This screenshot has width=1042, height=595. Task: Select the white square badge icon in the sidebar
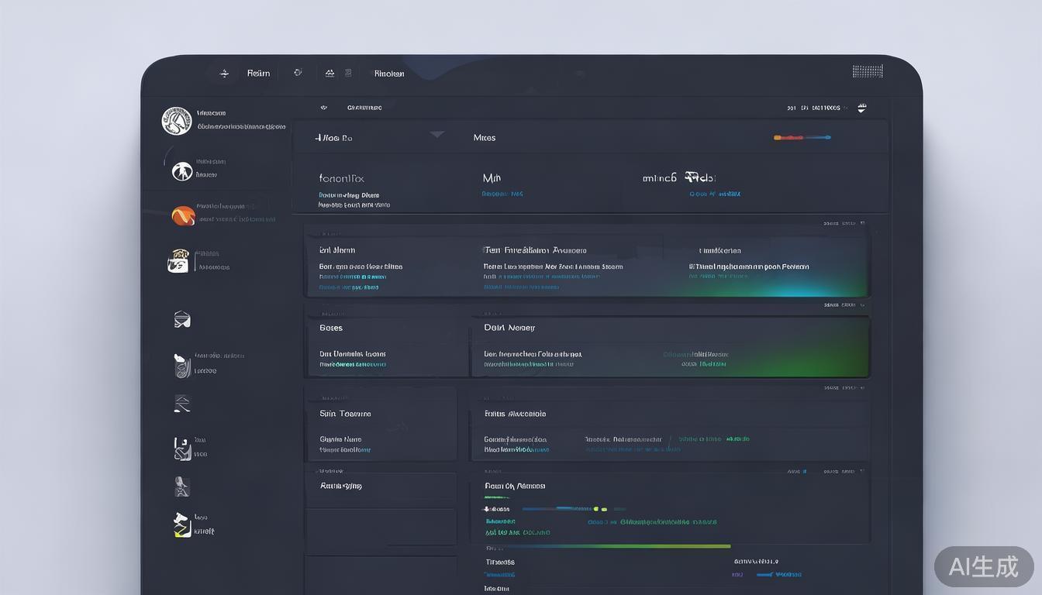pyautogui.click(x=178, y=261)
